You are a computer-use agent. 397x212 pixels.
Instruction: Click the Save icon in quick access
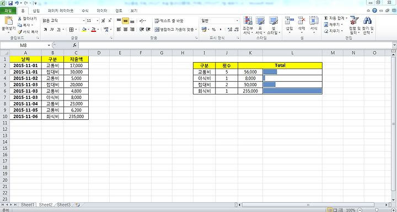tap(10, 3)
